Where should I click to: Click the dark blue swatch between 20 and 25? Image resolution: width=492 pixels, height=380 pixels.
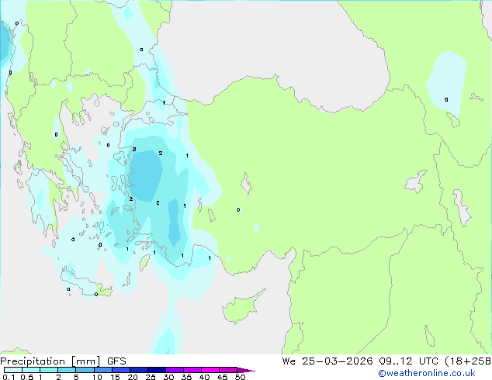(138, 370)
